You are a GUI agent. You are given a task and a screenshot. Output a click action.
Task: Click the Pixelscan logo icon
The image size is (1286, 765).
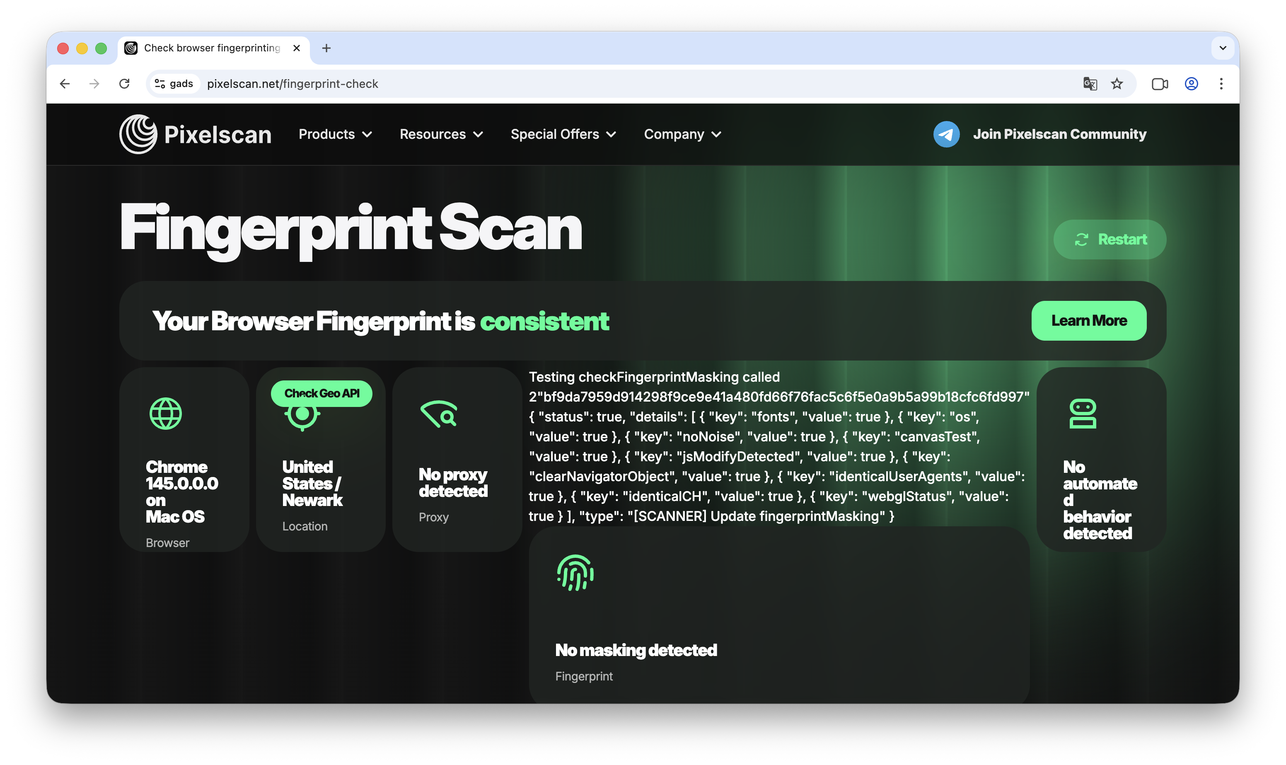[138, 134]
